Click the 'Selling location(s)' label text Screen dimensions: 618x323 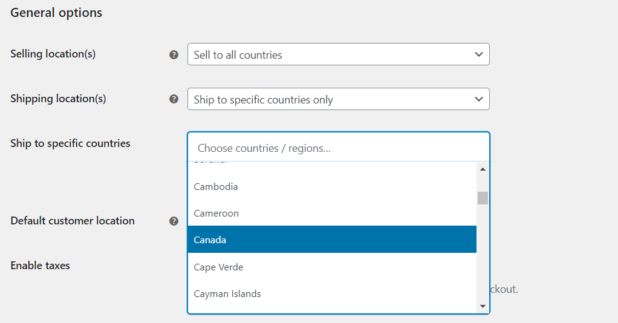[53, 54]
